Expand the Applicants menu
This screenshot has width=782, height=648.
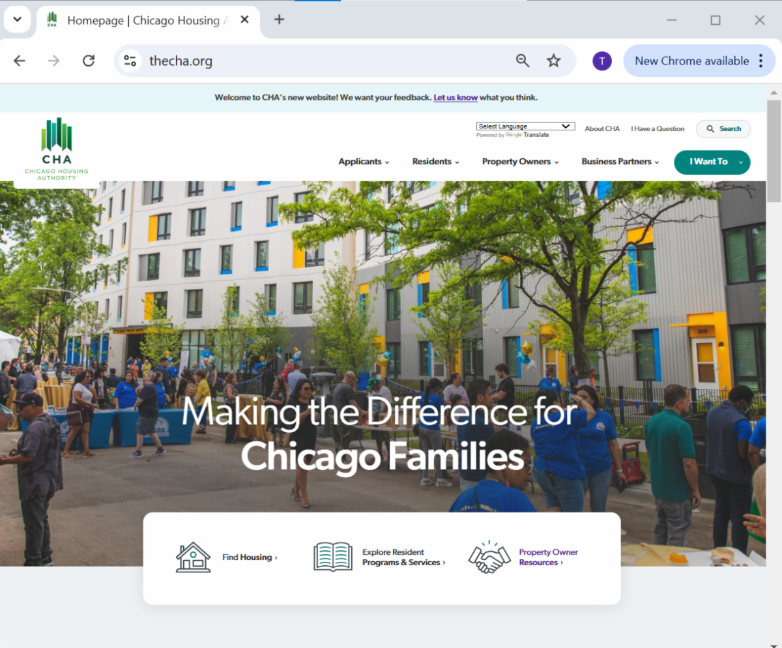coord(364,162)
